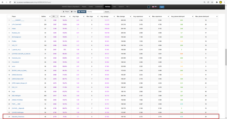Click the Log in button

[162, 7]
